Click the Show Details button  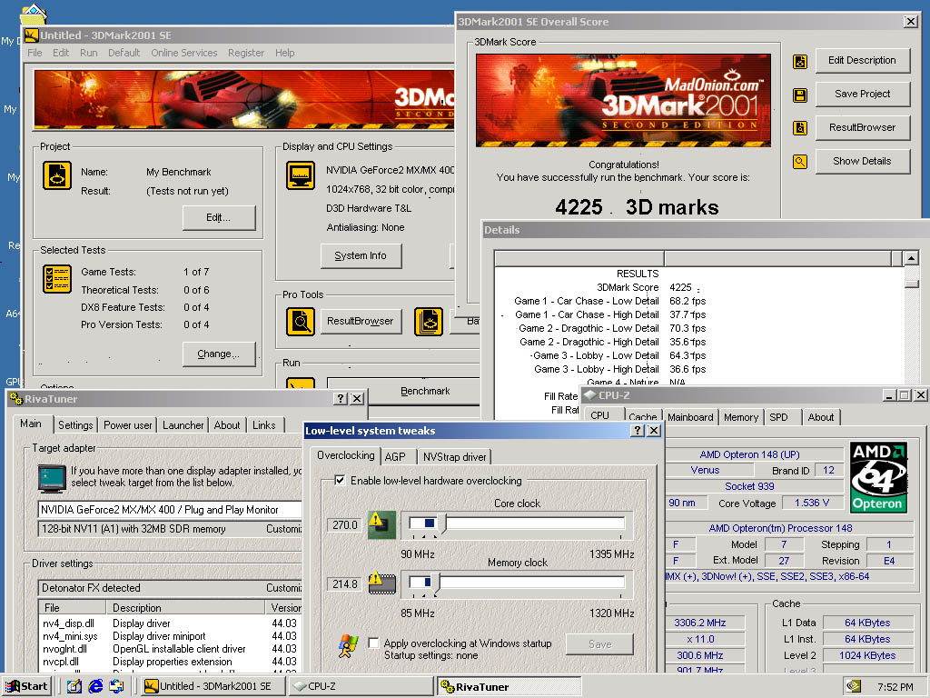point(863,162)
